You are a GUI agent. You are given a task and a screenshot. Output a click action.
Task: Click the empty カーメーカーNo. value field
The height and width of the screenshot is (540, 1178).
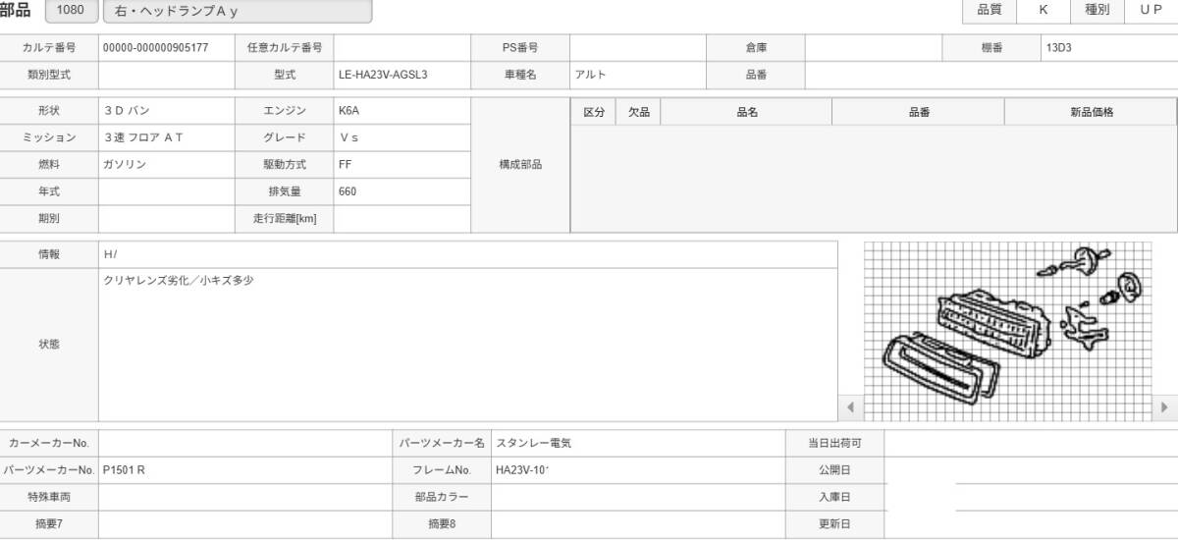[245, 444]
